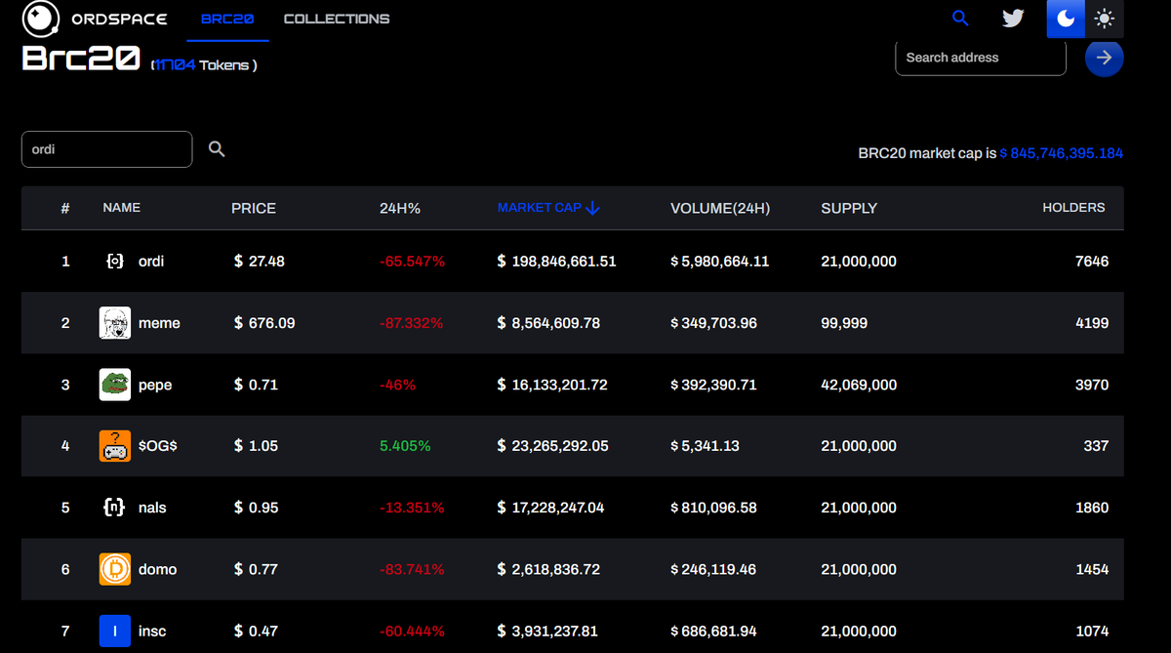Switch to dark mode moon toggle
The width and height of the screenshot is (1171, 653).
pyautogui.click(x=1066, y=19)
